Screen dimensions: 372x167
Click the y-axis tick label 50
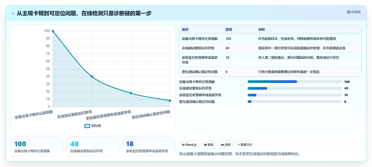point(48,69)
